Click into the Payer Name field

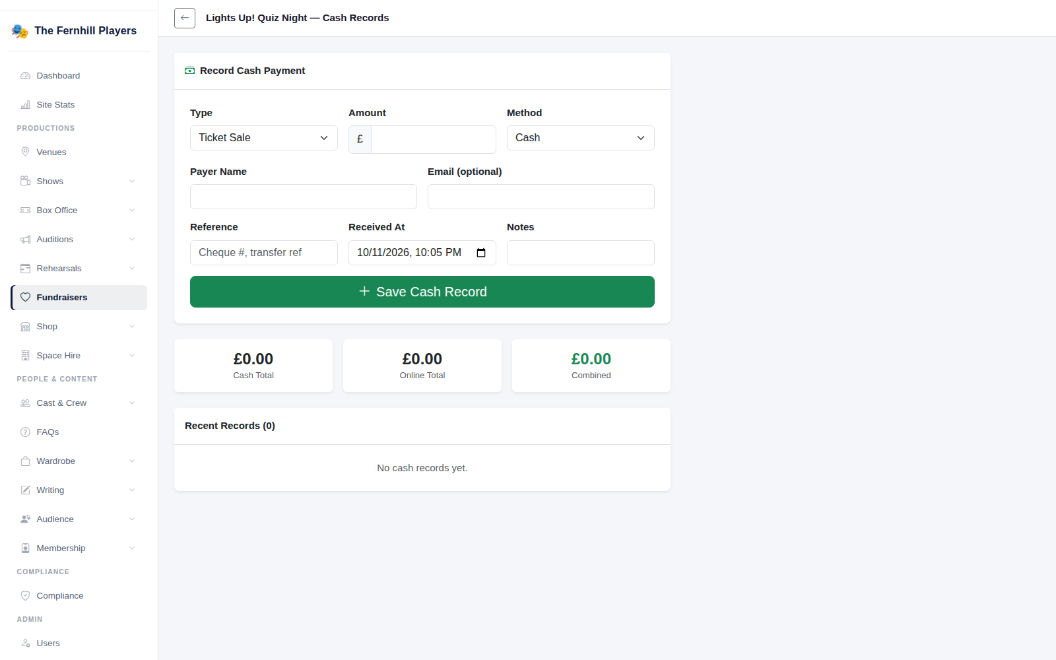point(304,197)
